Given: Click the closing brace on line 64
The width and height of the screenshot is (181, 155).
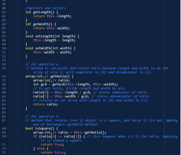Looking at the screenshot, I should click(x=27, y=108).
